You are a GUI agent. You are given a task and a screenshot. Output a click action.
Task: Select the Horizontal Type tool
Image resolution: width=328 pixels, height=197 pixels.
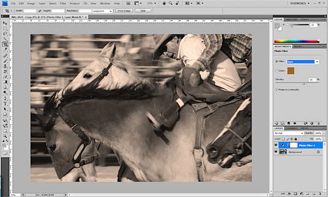point(5,104)
